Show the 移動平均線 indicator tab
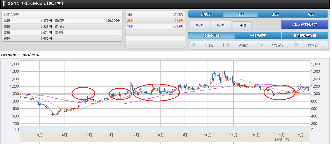The image size is (332, 144). (x=211, y=35)
